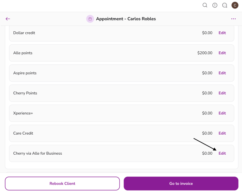Viewport: 242px width, 193px height.
Task: Edit Cherry via Alle for Business
Action: tap(222, 153)
